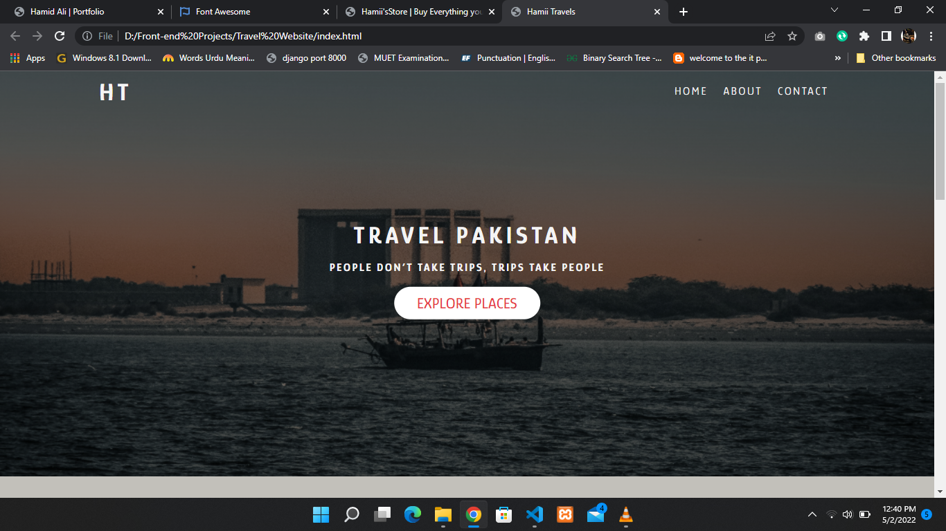Screen dimensions: 946x531
Task: Open the tab search dropdown arrow
Action: 835,10
